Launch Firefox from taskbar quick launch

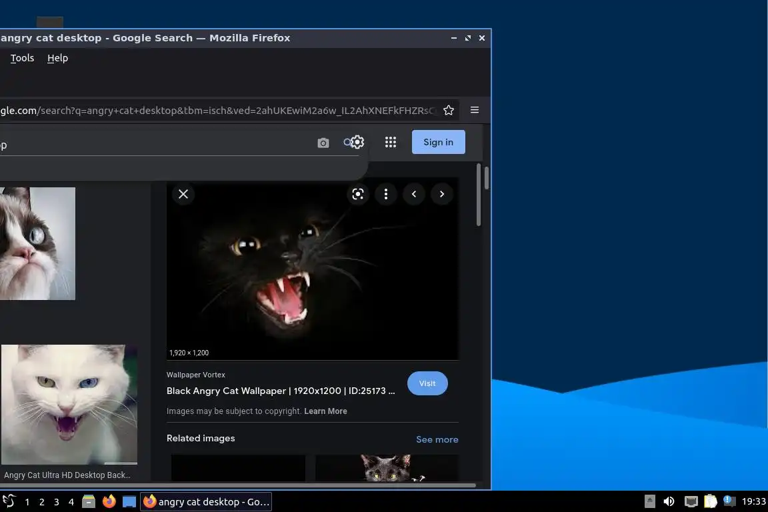(109, 501)
